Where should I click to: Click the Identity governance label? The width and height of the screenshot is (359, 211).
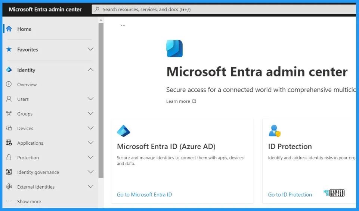tap(38, 172)
